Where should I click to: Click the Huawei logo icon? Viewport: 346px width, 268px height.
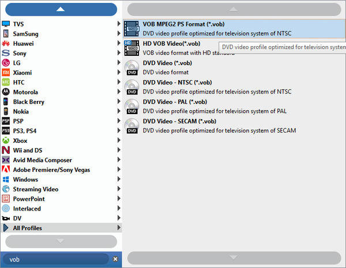[6, 43]
